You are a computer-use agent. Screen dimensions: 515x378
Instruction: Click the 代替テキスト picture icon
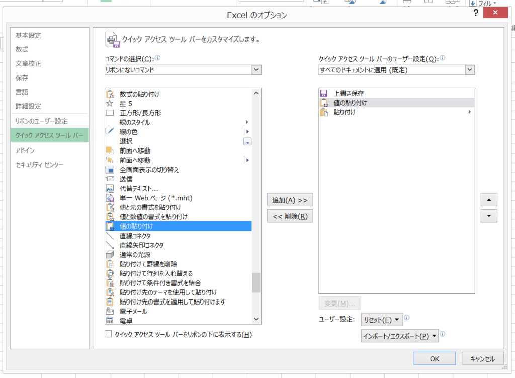[110, 189]
